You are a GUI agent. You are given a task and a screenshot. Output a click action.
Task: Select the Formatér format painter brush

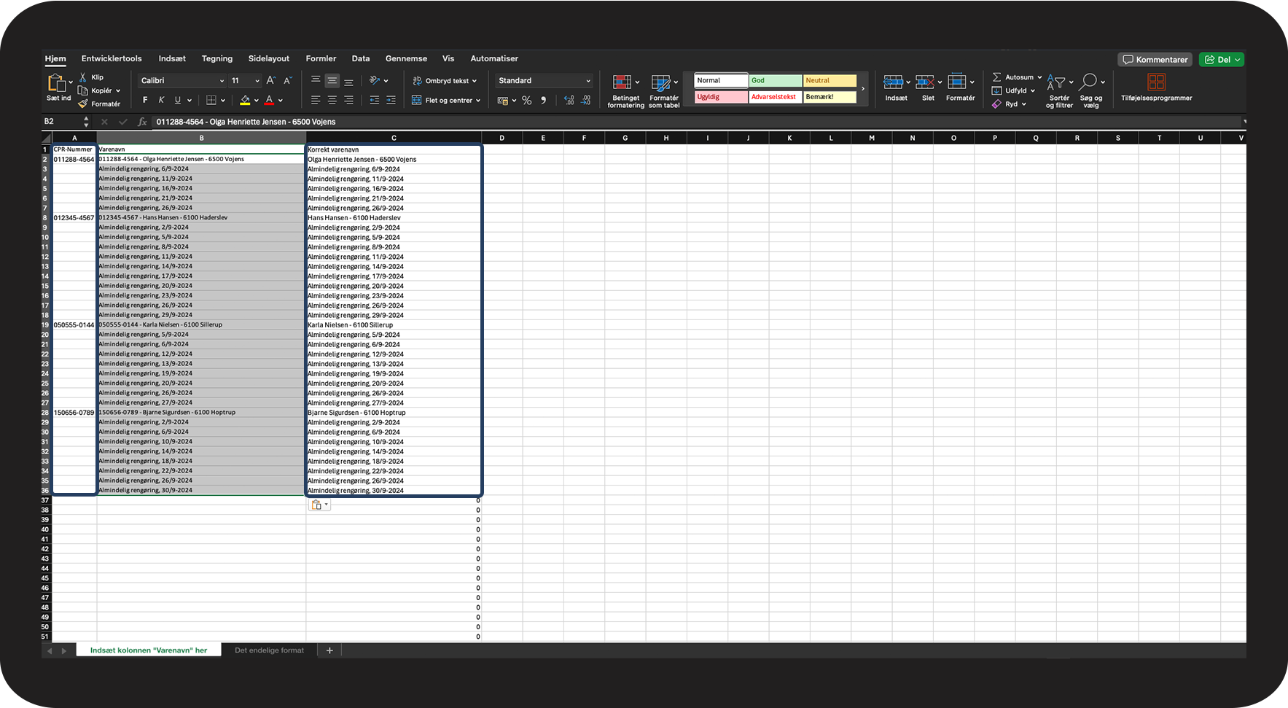click(x=83, y=104)
